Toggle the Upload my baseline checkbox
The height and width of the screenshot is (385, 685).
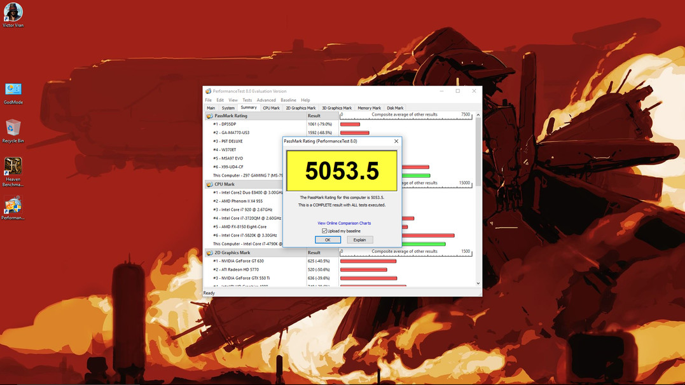[x=324, y=231]
